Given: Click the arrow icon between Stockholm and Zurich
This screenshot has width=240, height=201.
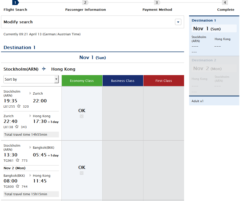Looking at the screenshot, I should coord(30,93).
